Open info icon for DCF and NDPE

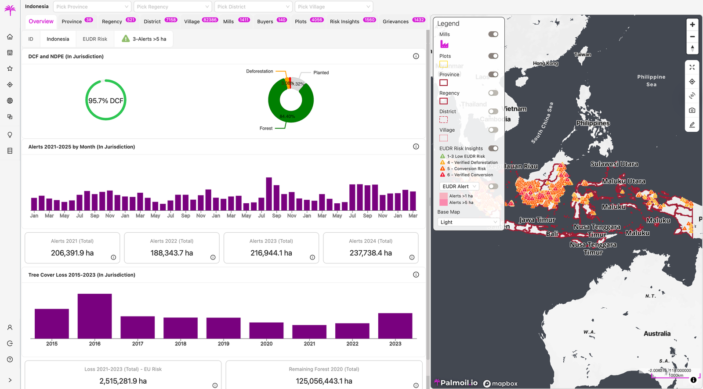416,56
